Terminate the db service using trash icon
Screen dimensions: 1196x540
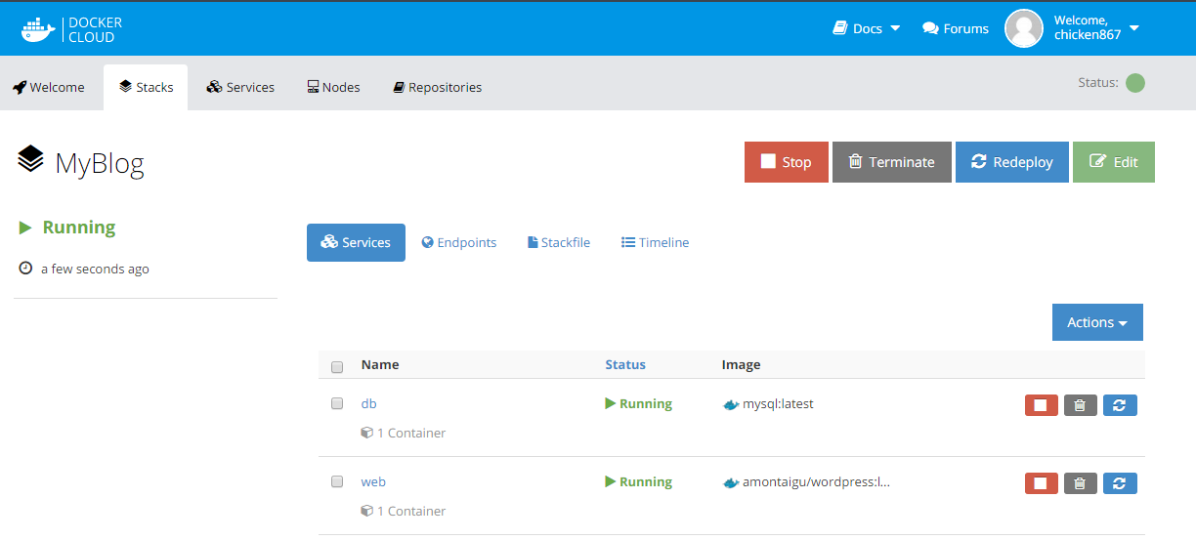pos(1080,405)
